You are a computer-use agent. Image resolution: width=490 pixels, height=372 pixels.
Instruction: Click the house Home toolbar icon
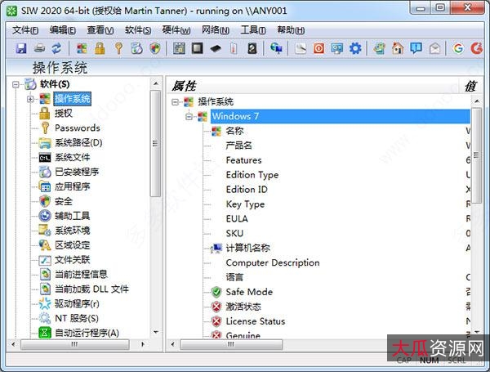click(x=398, y=48)
